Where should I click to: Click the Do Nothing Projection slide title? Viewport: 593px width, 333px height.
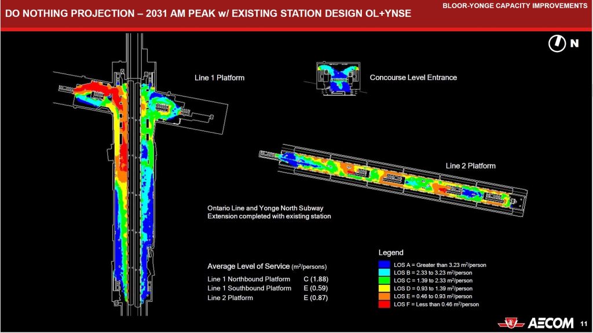(x=208, y=13)
